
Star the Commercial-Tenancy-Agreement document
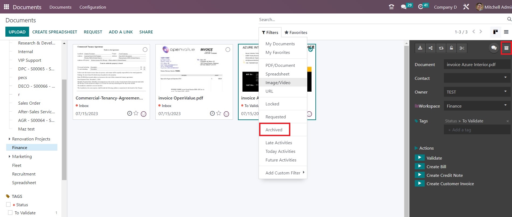click(x=136, y=113)
